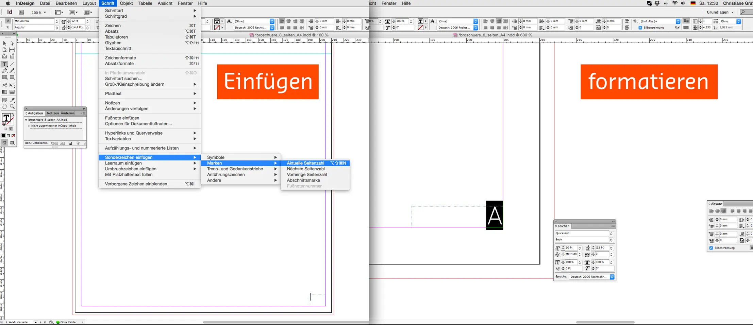Open the Fenster menu
This screenshot has width=753, height=325.
[x=185, y=3]
